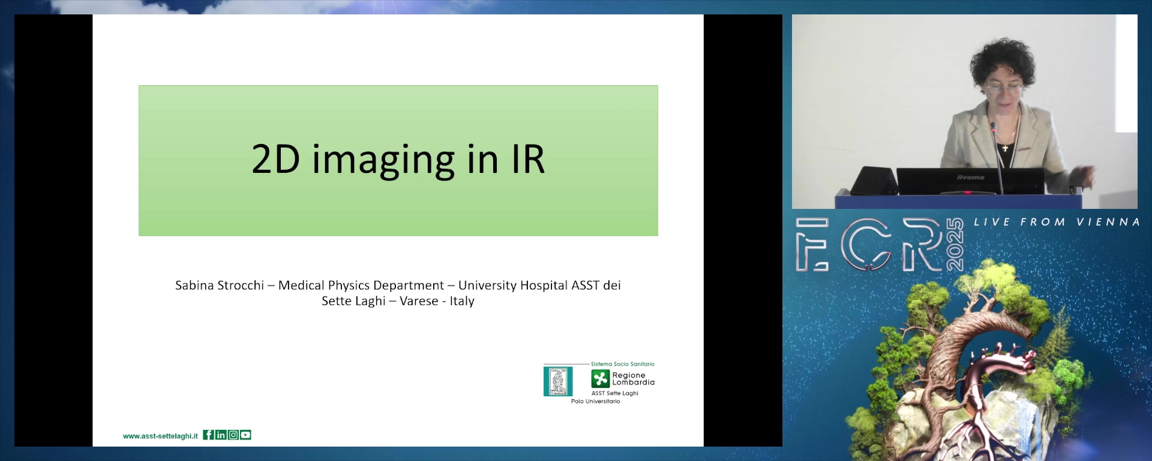The image size is (1152, 461).
Task: Click the 'LIVE FROM VIENNA' text
Action: click(1057, 222)
